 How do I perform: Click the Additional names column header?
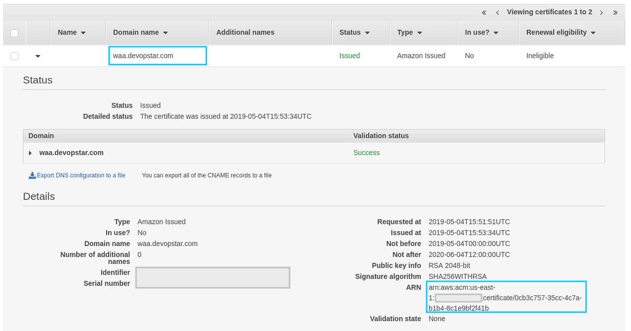click(x=245, y=33)
